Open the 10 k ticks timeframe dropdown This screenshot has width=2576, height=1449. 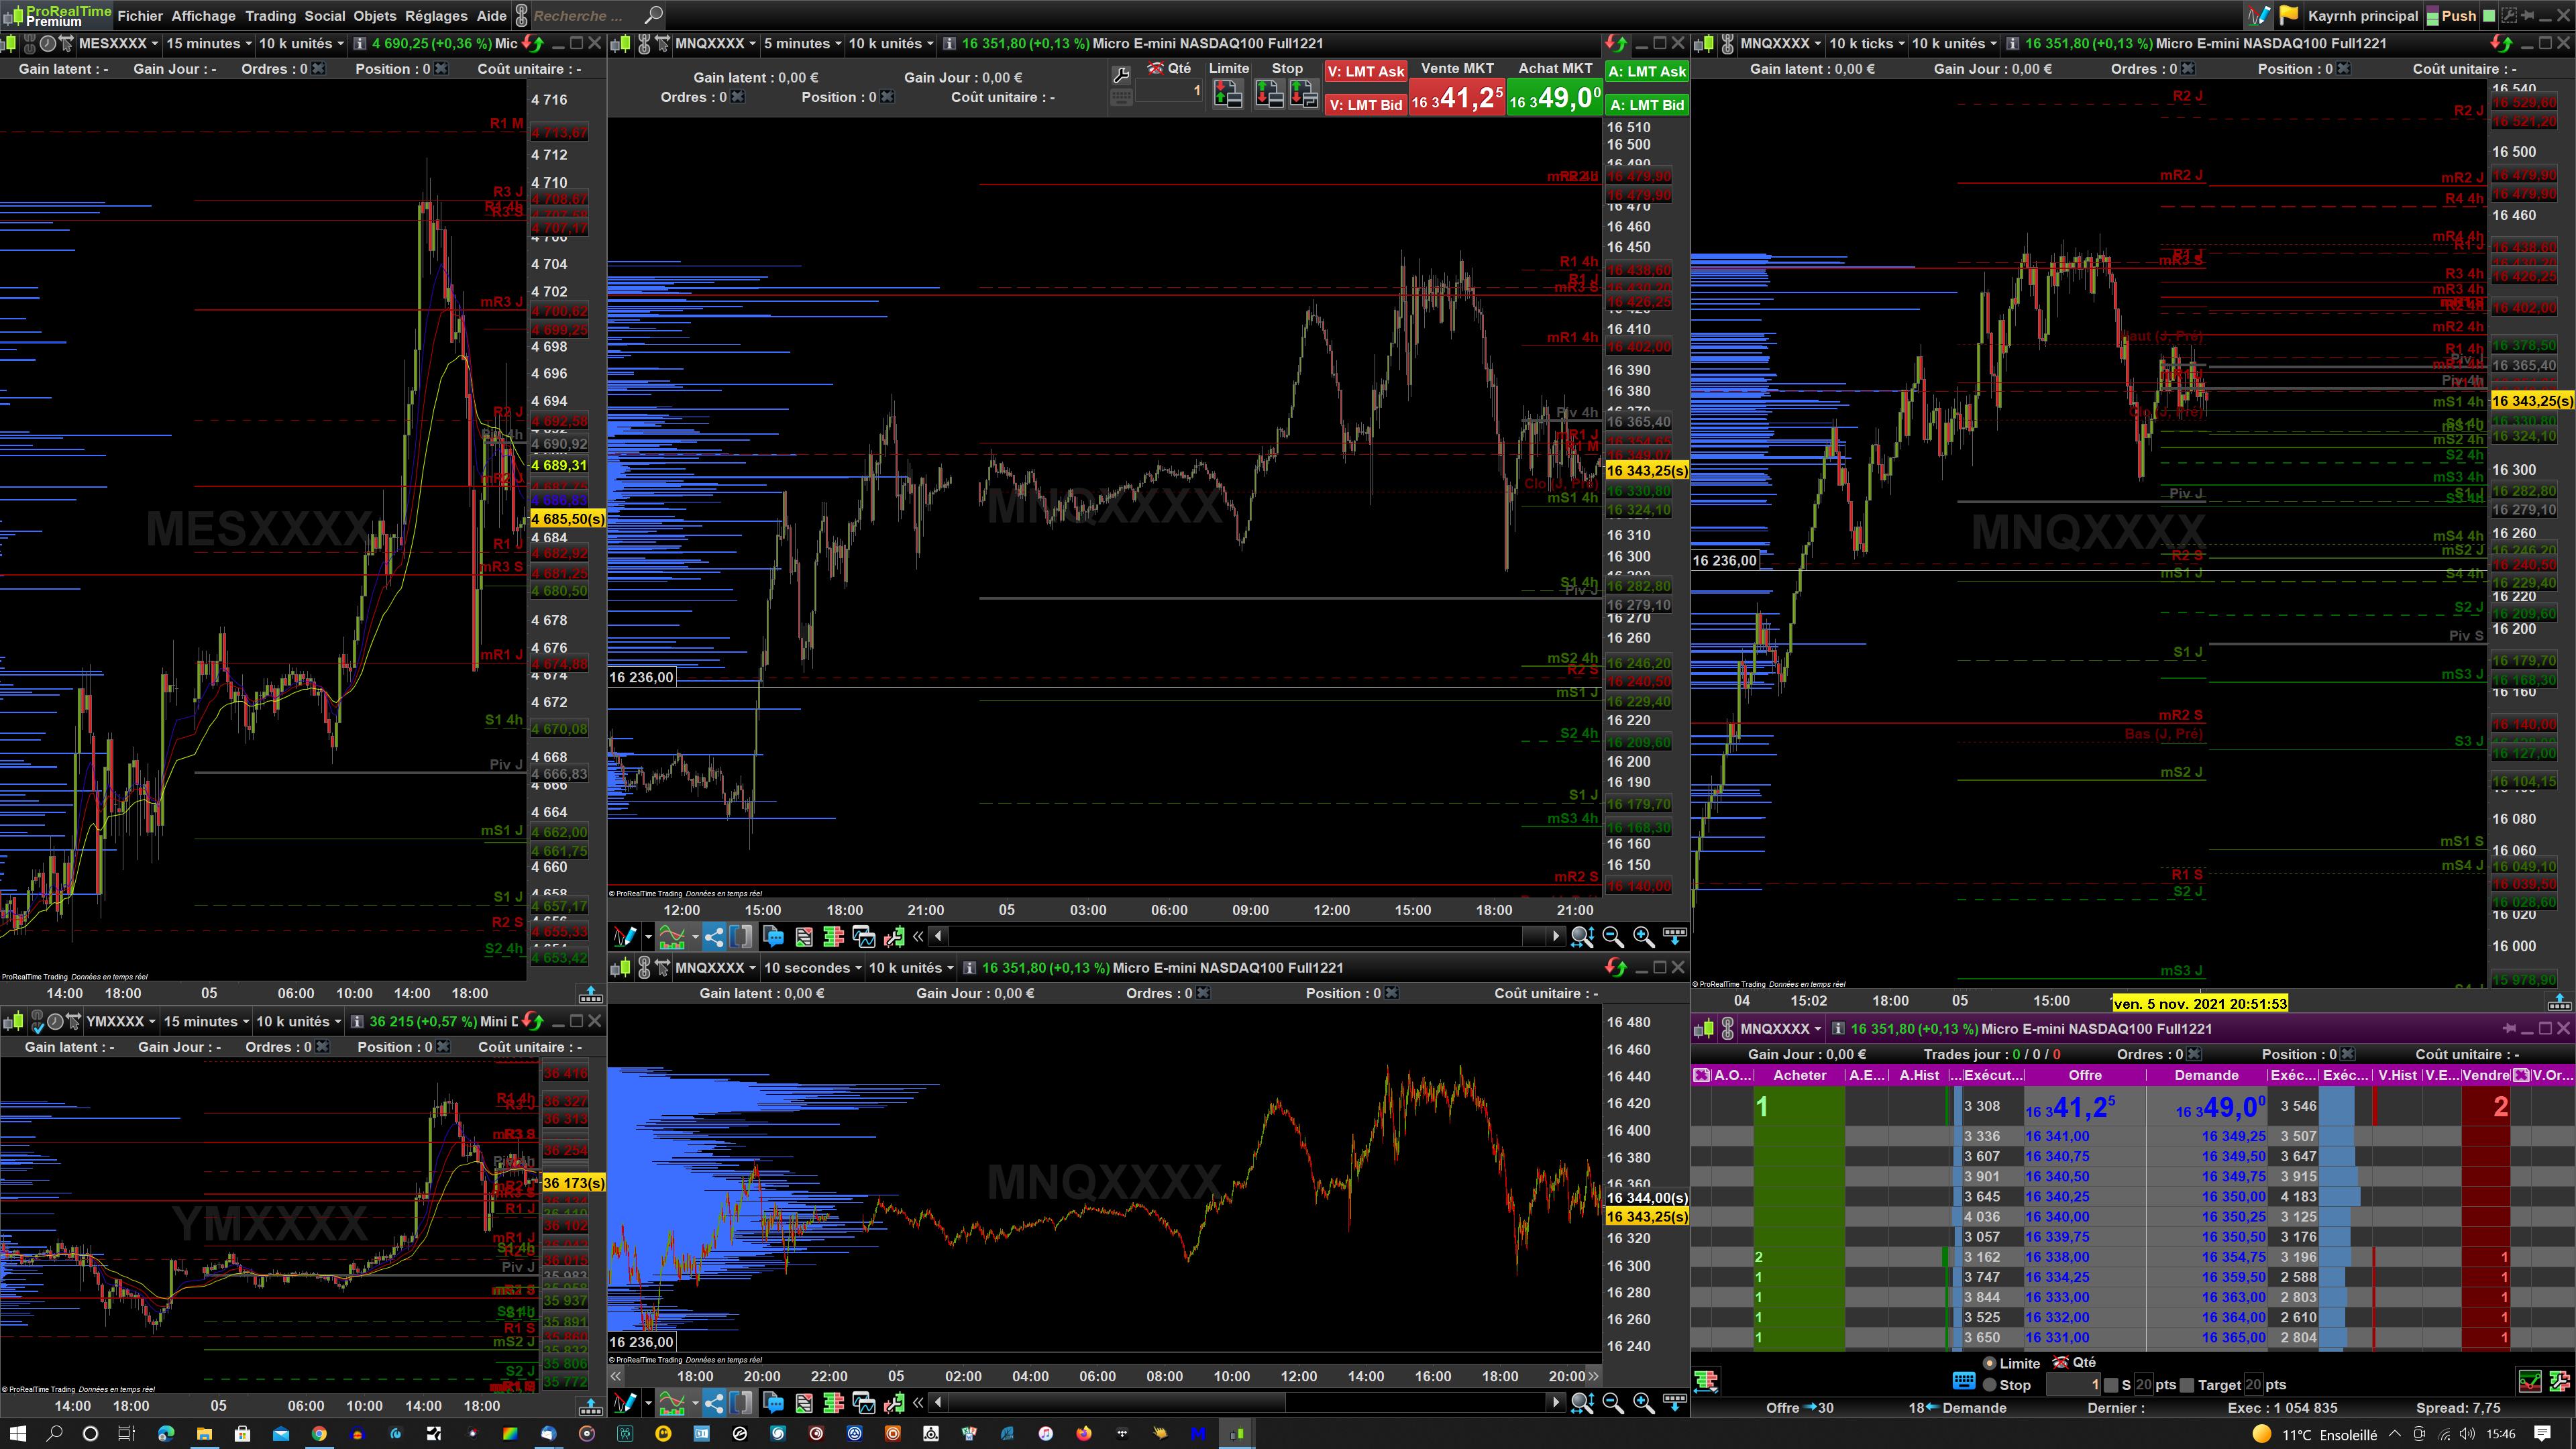coord(1866,43)
